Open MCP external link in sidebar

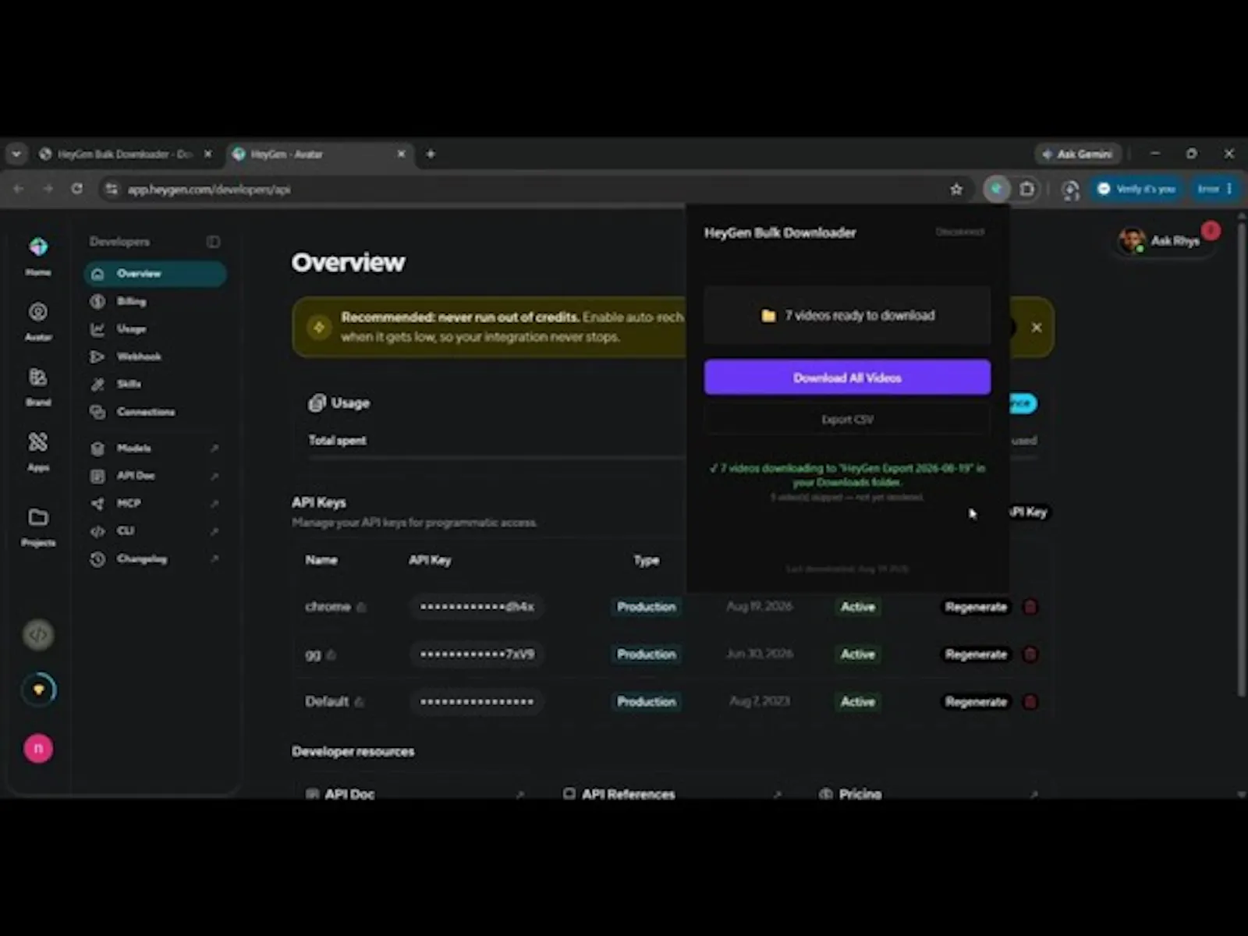point(155,504)
